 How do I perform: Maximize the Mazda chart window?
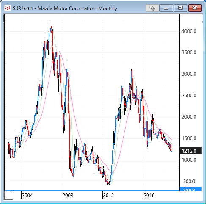coord(180,8)
